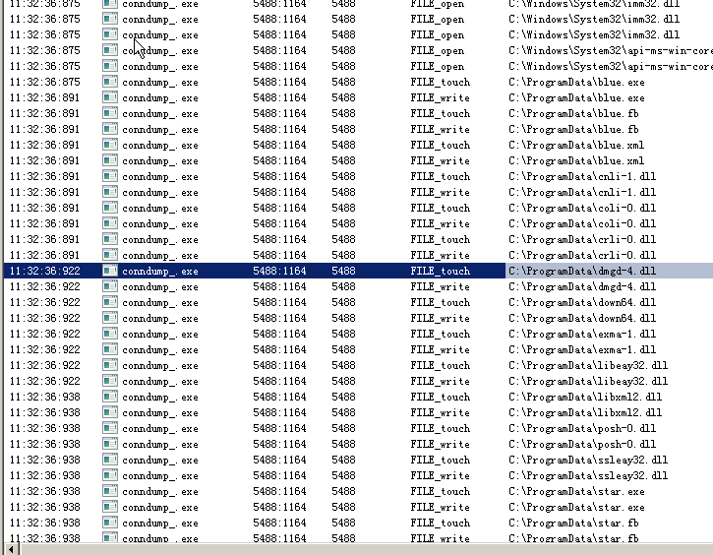The height and width of the screenshot is (555, 713).
Task: Select the path C:\ProgramData\crli-0.dll in the FILE_touch row
Action: pyautogui.click(x=582, y=240)
